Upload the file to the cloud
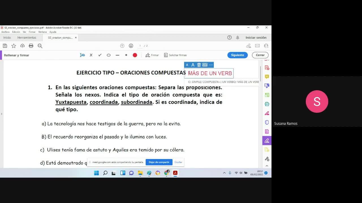The height and width of the screenshot is (203, 362). [22, 46]
